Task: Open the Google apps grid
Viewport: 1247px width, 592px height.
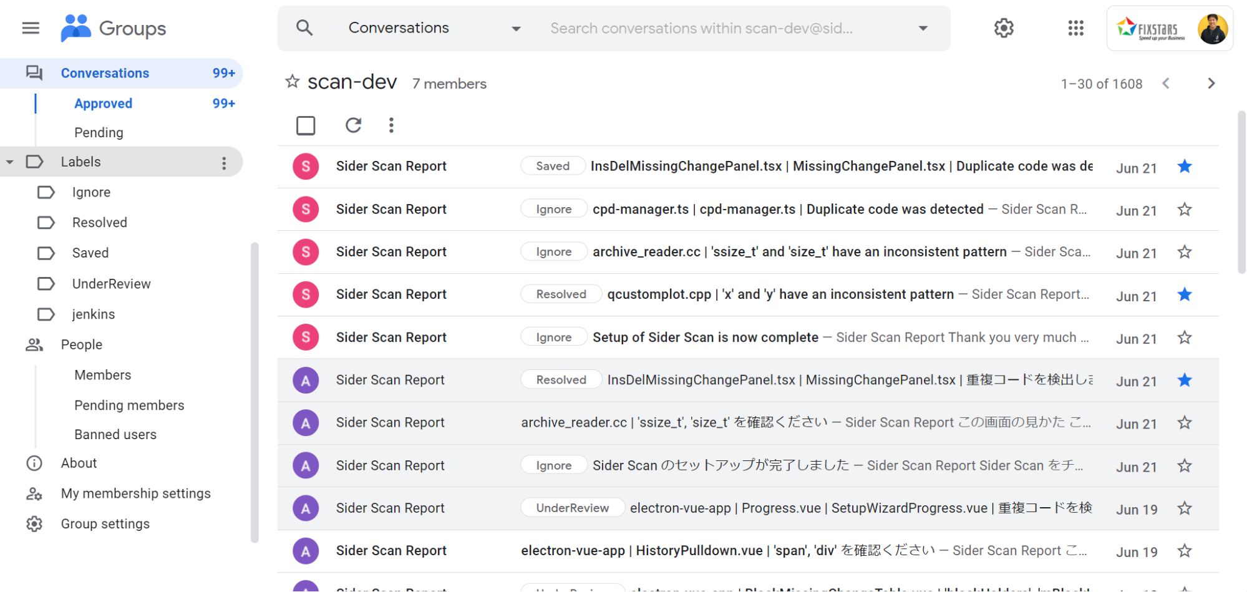Action: [x=1075, y=28]
